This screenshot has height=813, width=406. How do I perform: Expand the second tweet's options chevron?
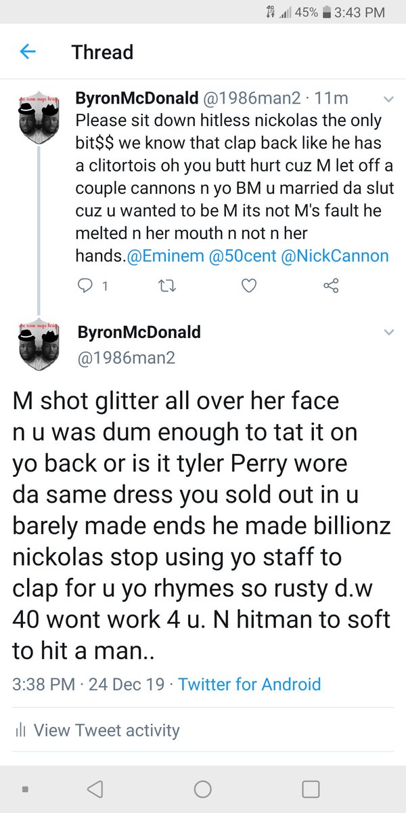[388, 333]
